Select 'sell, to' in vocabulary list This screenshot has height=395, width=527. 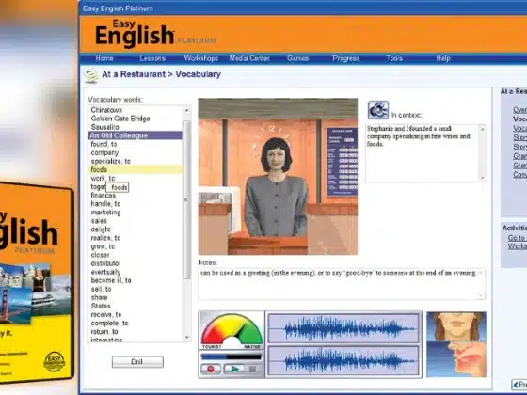coord(101,290)
